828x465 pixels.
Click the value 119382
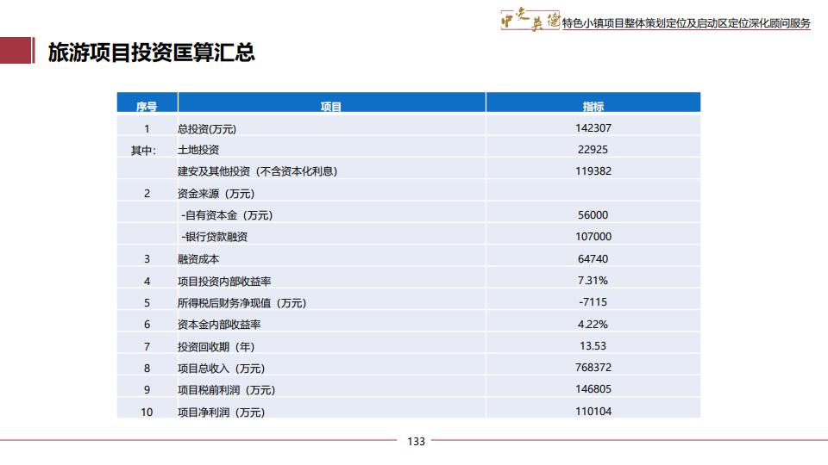(x=593, y=171)
